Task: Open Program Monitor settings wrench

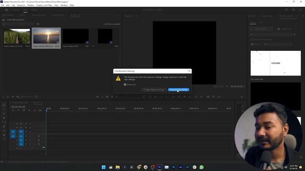Action: [227, 86]
